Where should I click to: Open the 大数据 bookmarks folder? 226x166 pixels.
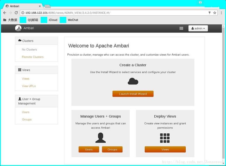(10, 20)
